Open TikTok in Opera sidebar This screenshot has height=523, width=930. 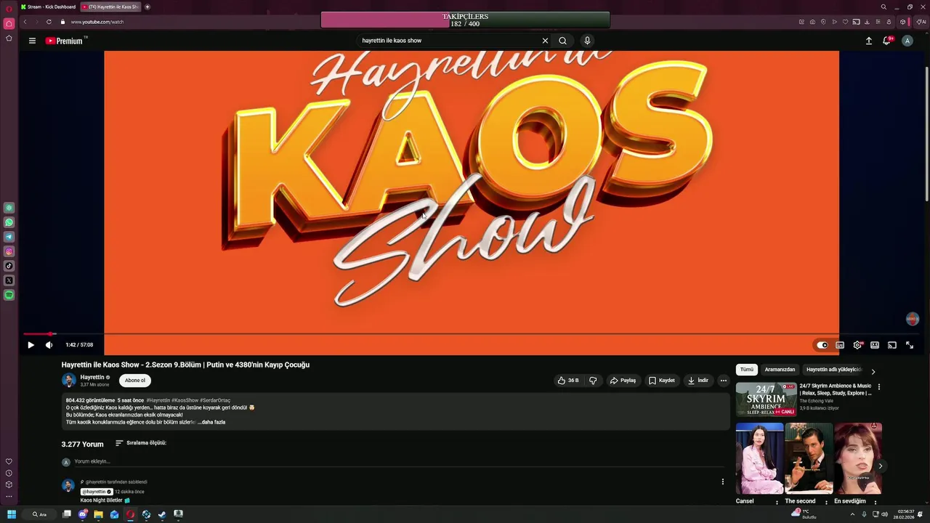point(9,266)
